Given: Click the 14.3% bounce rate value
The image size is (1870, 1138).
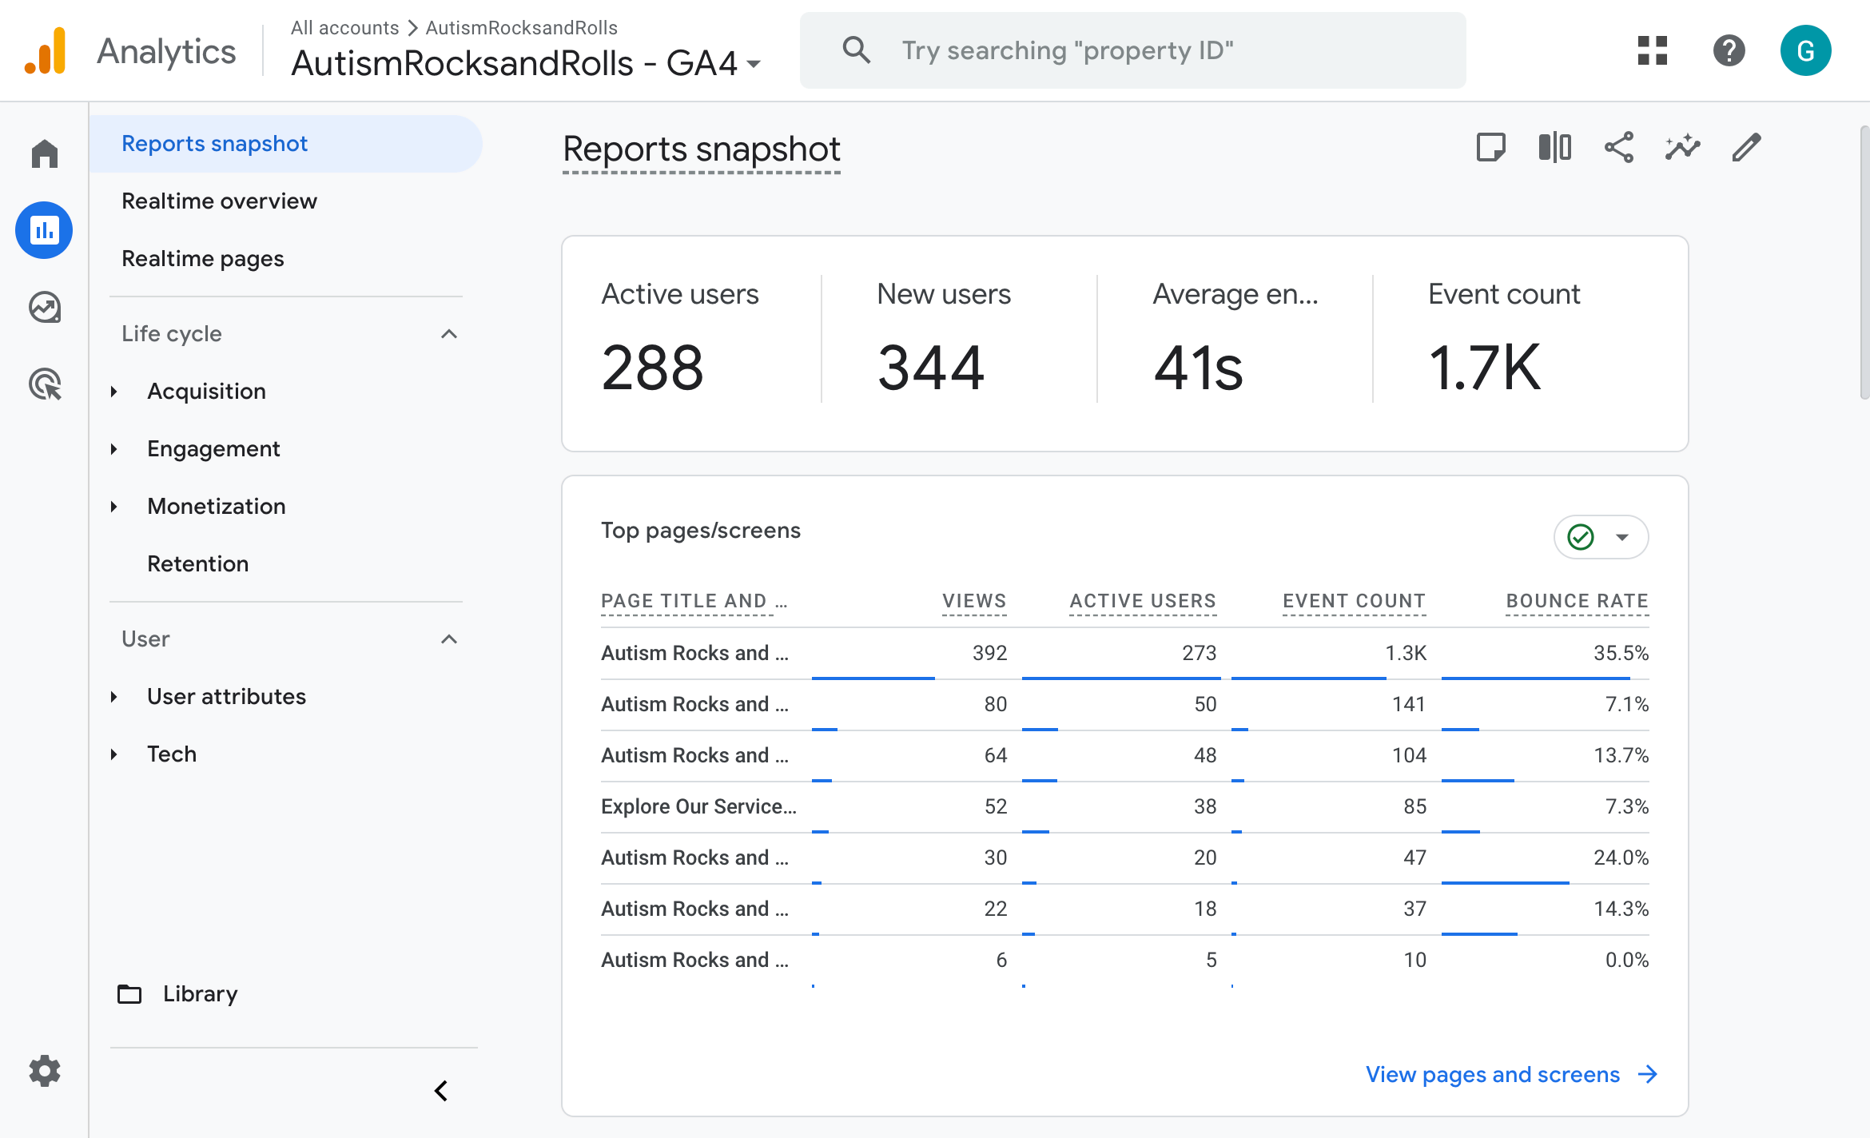Looking at the screenshot, I should click(1621, 909).
